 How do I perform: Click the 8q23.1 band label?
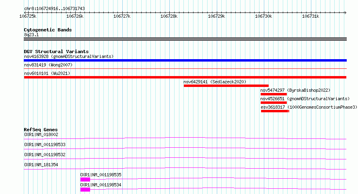[31, 35]
